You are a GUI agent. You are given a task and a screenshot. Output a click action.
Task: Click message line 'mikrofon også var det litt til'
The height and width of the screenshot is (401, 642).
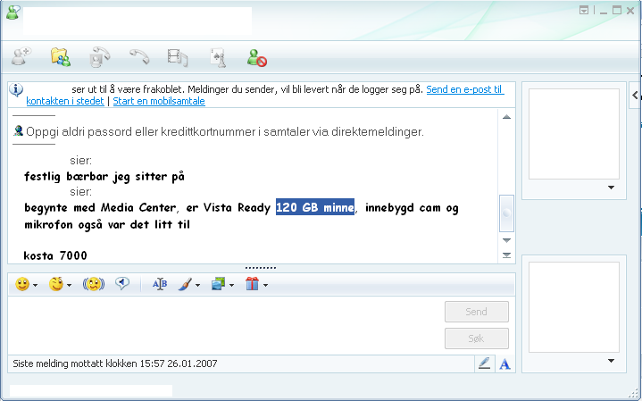pos(107,224)
